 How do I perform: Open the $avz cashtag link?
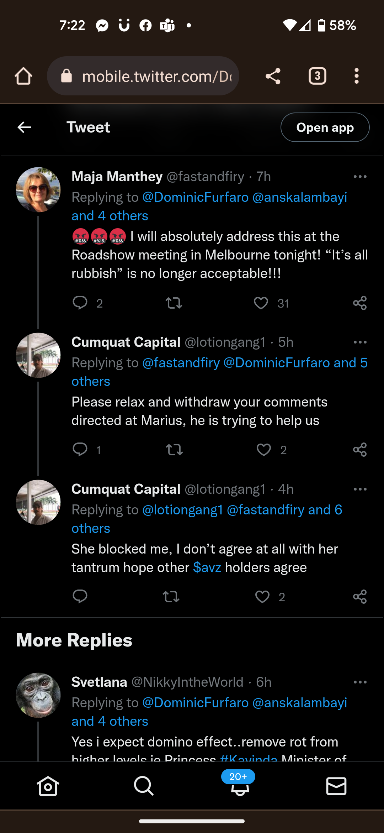(x=207, y=567)
